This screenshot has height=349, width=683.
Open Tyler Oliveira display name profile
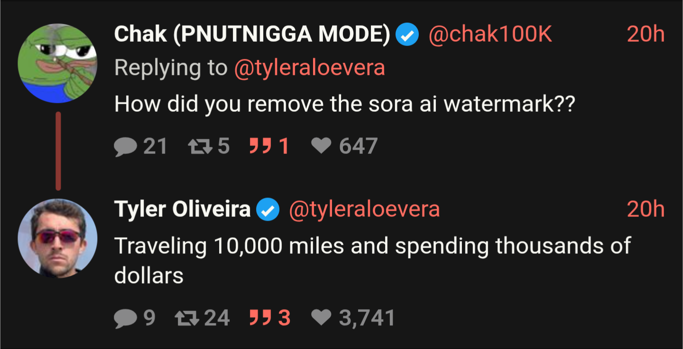pos(183,210)
